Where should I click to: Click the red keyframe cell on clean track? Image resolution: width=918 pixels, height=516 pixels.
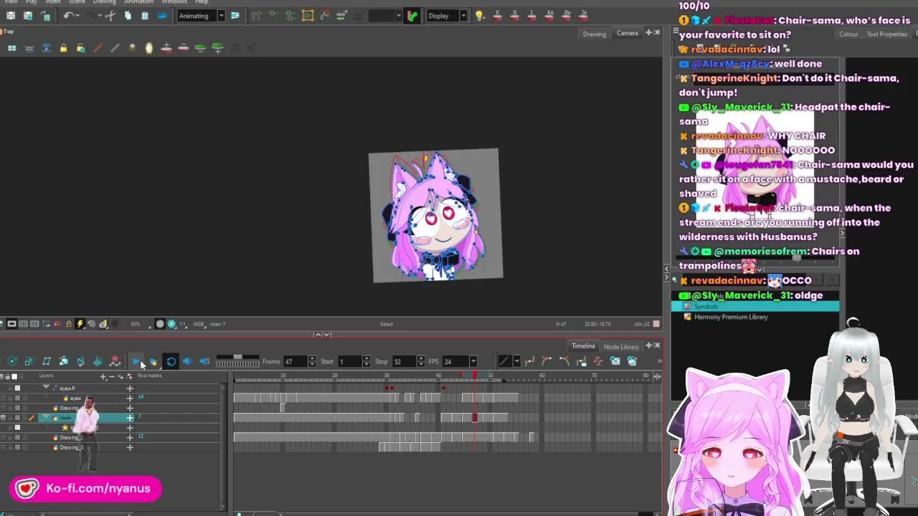point(474,418)
